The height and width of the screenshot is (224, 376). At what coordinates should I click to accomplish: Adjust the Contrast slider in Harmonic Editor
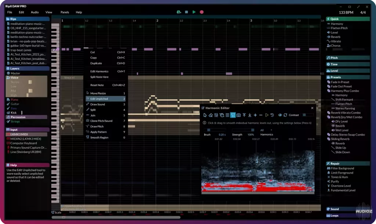[308, 115]
